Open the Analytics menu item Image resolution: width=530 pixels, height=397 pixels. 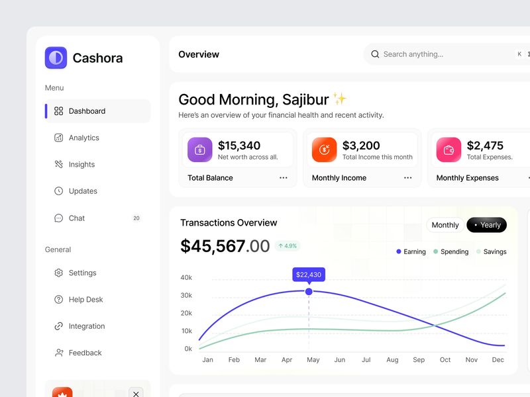(x=97, y=138)
